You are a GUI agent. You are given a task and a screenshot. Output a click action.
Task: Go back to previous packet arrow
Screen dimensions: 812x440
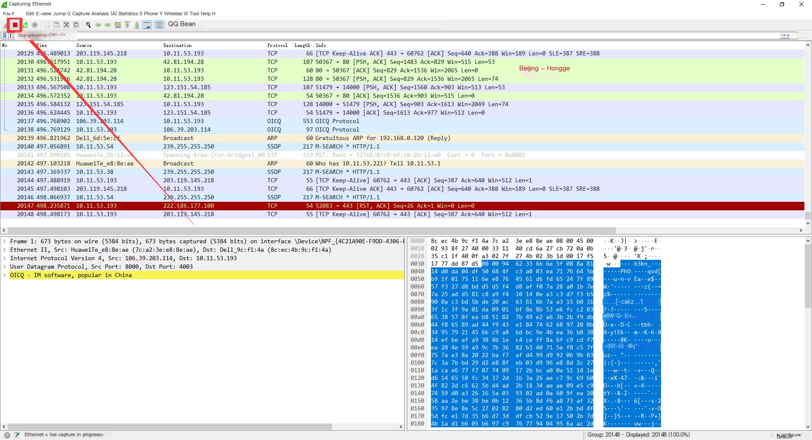98,25
